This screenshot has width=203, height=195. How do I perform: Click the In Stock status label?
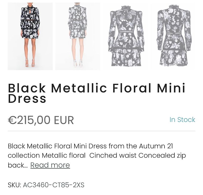click(x=182, y=120)
